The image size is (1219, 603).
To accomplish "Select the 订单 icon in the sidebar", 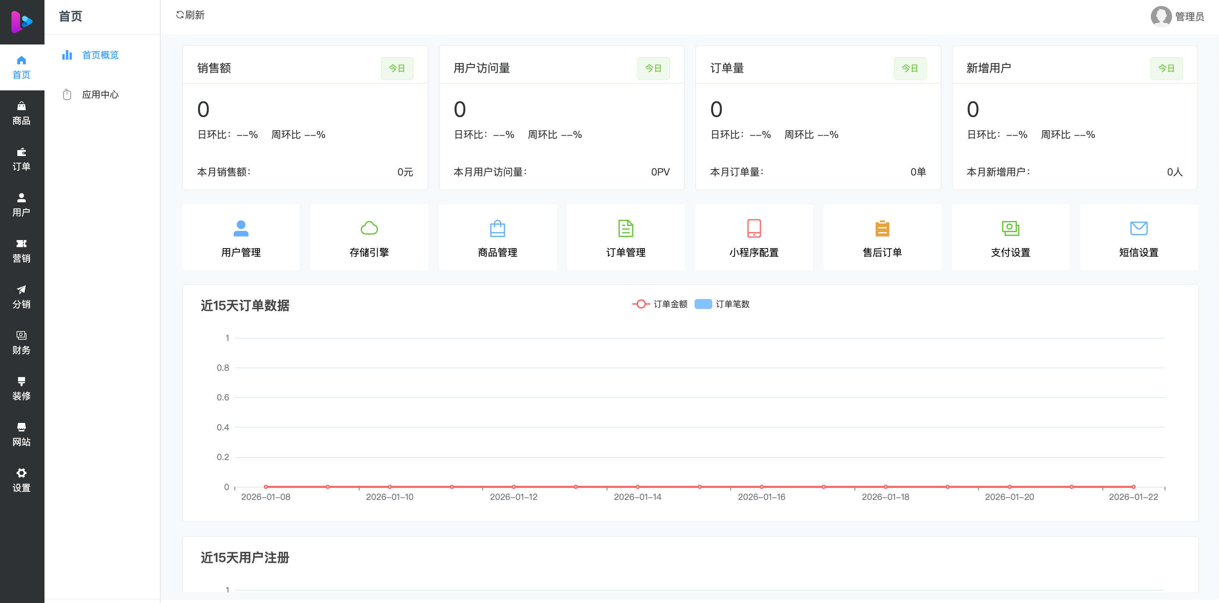I will coord(21,159).
